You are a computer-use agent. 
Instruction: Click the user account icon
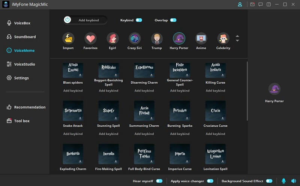240,4
